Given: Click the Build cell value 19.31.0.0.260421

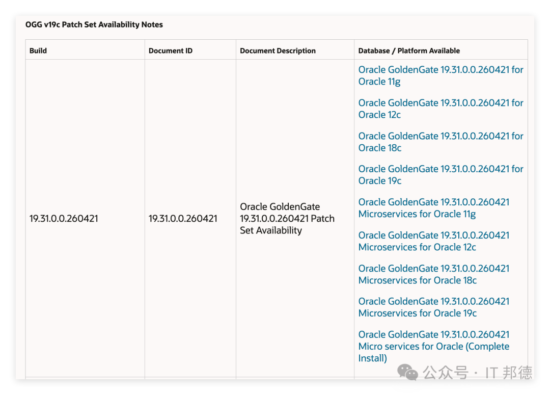Looking at the screenshot, I should pos(64,218).
